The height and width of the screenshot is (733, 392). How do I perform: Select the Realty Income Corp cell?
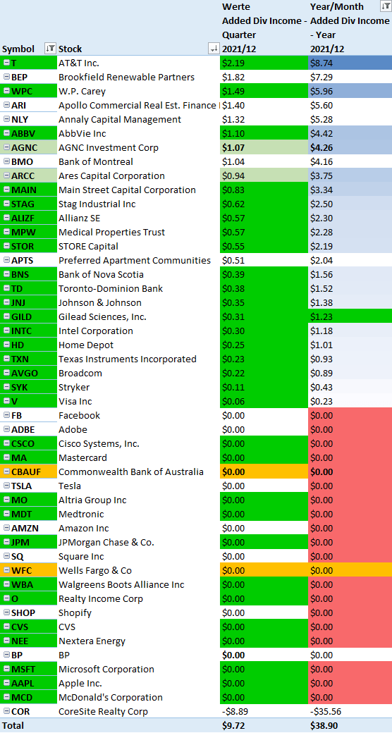pyautogui.click(x=138, y=598)
